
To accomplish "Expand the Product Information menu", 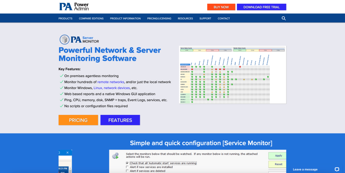I will point(125,19).
